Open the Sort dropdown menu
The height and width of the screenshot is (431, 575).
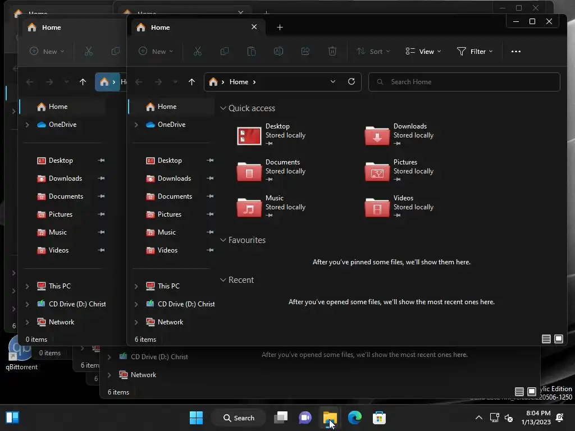point(373,51)
